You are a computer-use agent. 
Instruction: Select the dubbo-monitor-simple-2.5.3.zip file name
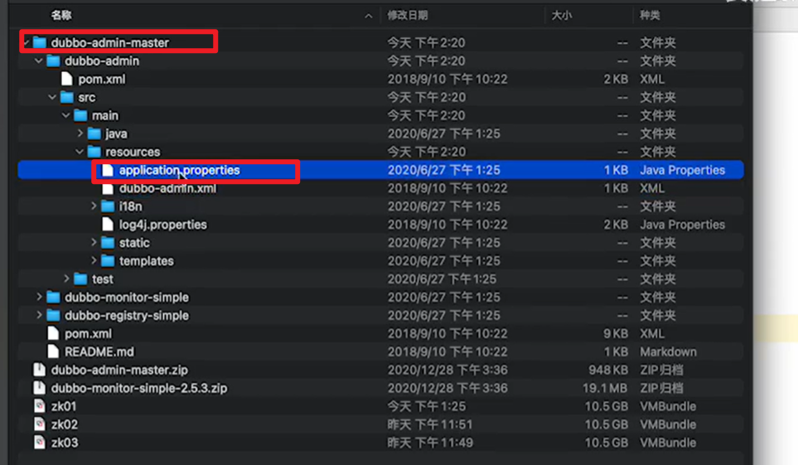pos(139,388)
